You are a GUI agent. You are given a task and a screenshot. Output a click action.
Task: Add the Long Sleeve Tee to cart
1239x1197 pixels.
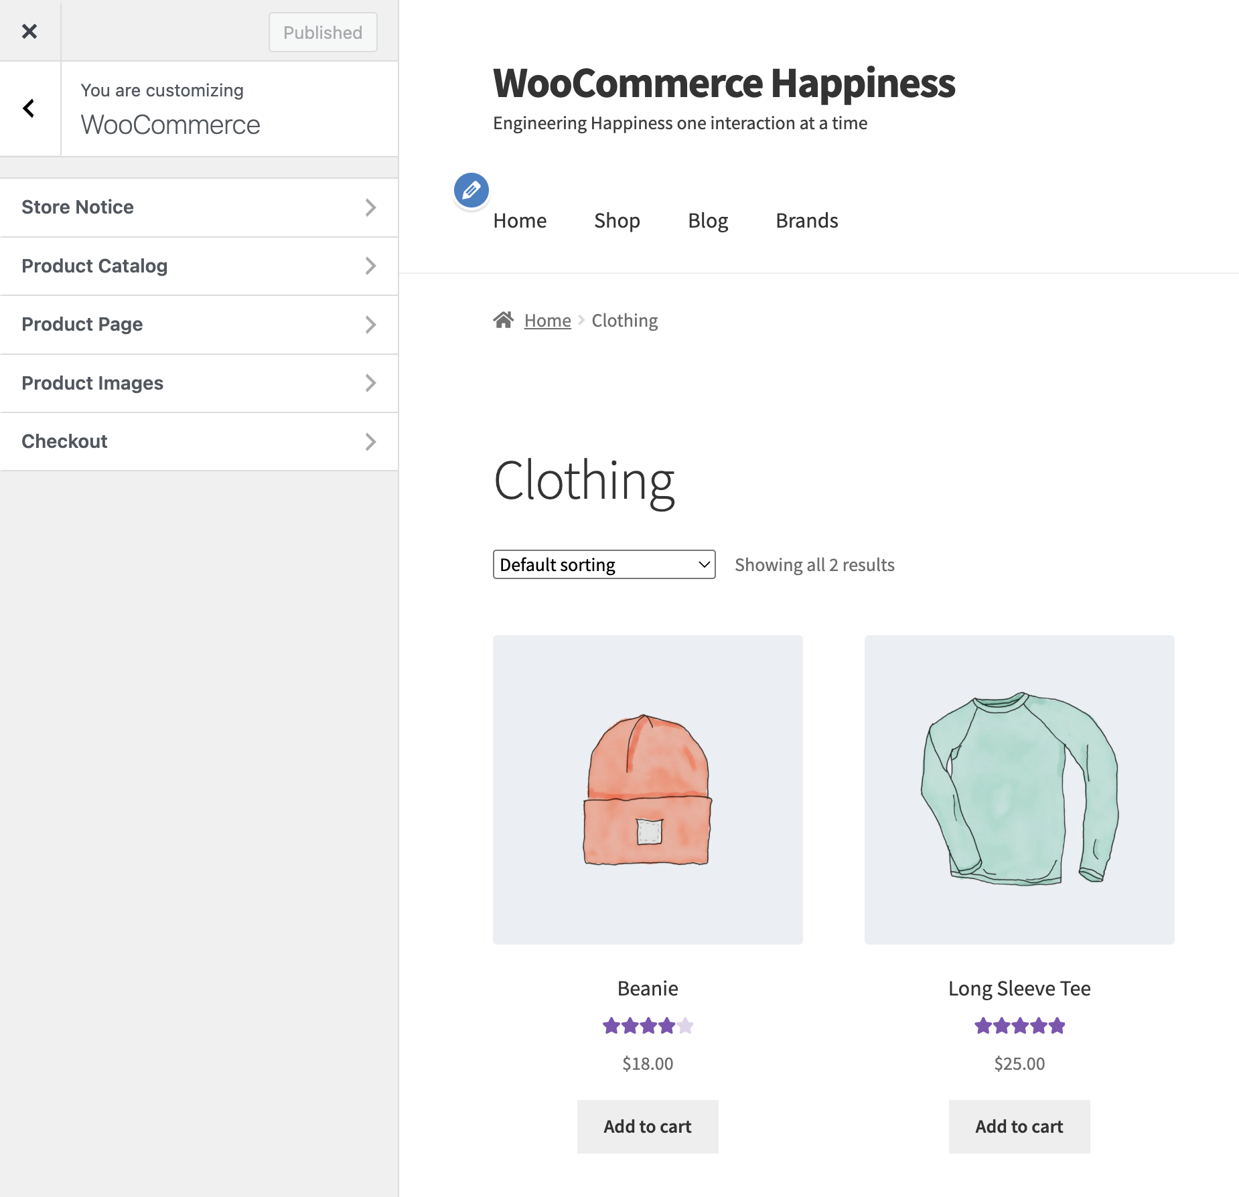pos(1019,1126)
